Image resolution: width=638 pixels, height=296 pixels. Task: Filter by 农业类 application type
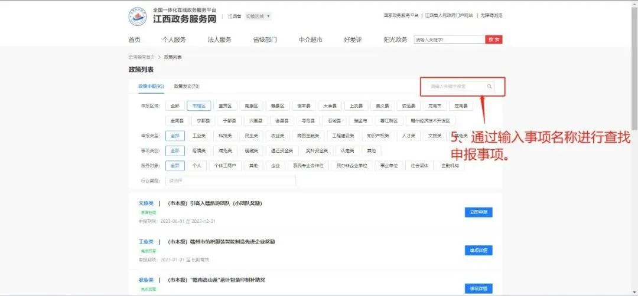click(278, 136)
